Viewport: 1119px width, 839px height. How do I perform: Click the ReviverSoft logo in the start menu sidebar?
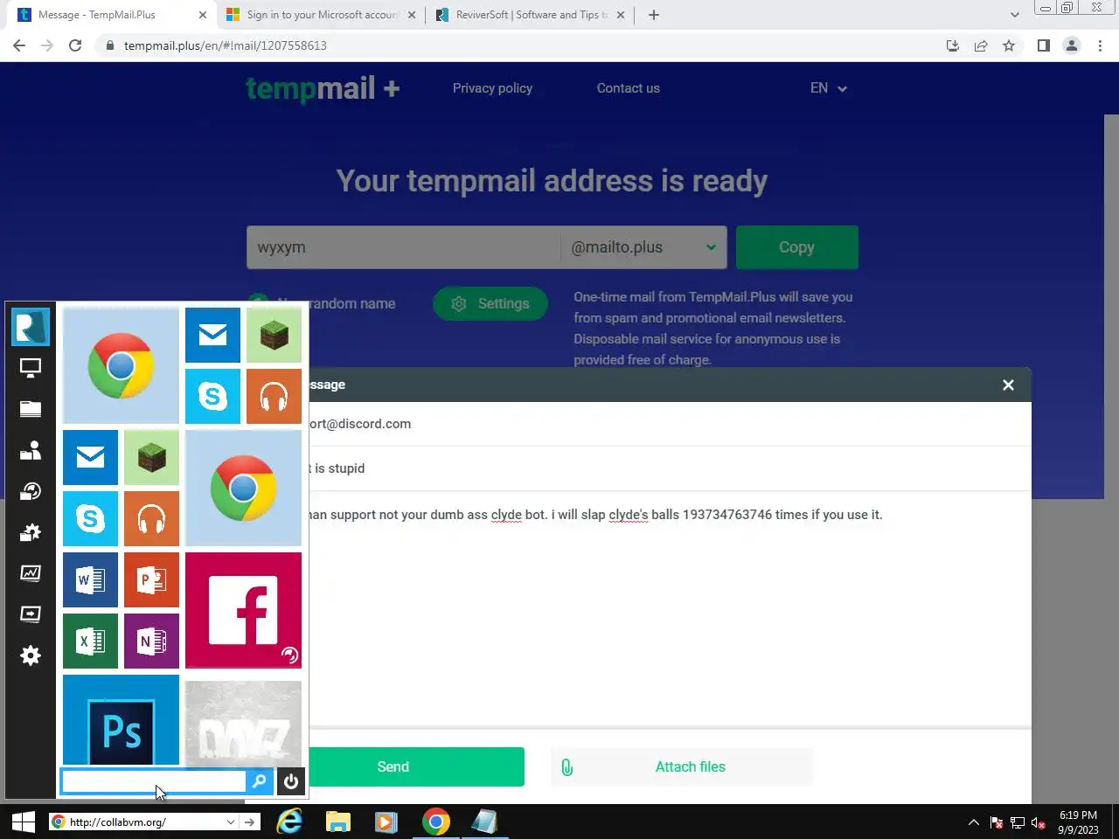tap(31, 327)
